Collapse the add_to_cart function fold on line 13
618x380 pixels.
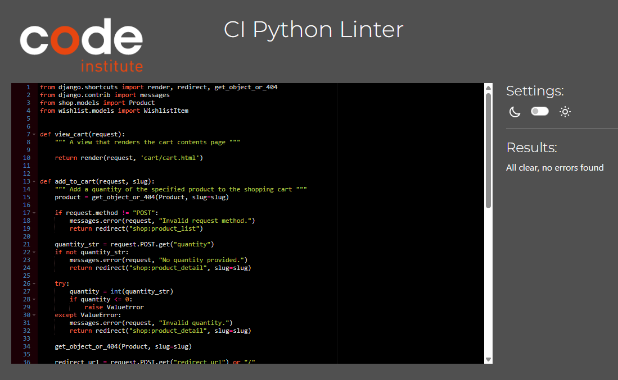[34, 182]
